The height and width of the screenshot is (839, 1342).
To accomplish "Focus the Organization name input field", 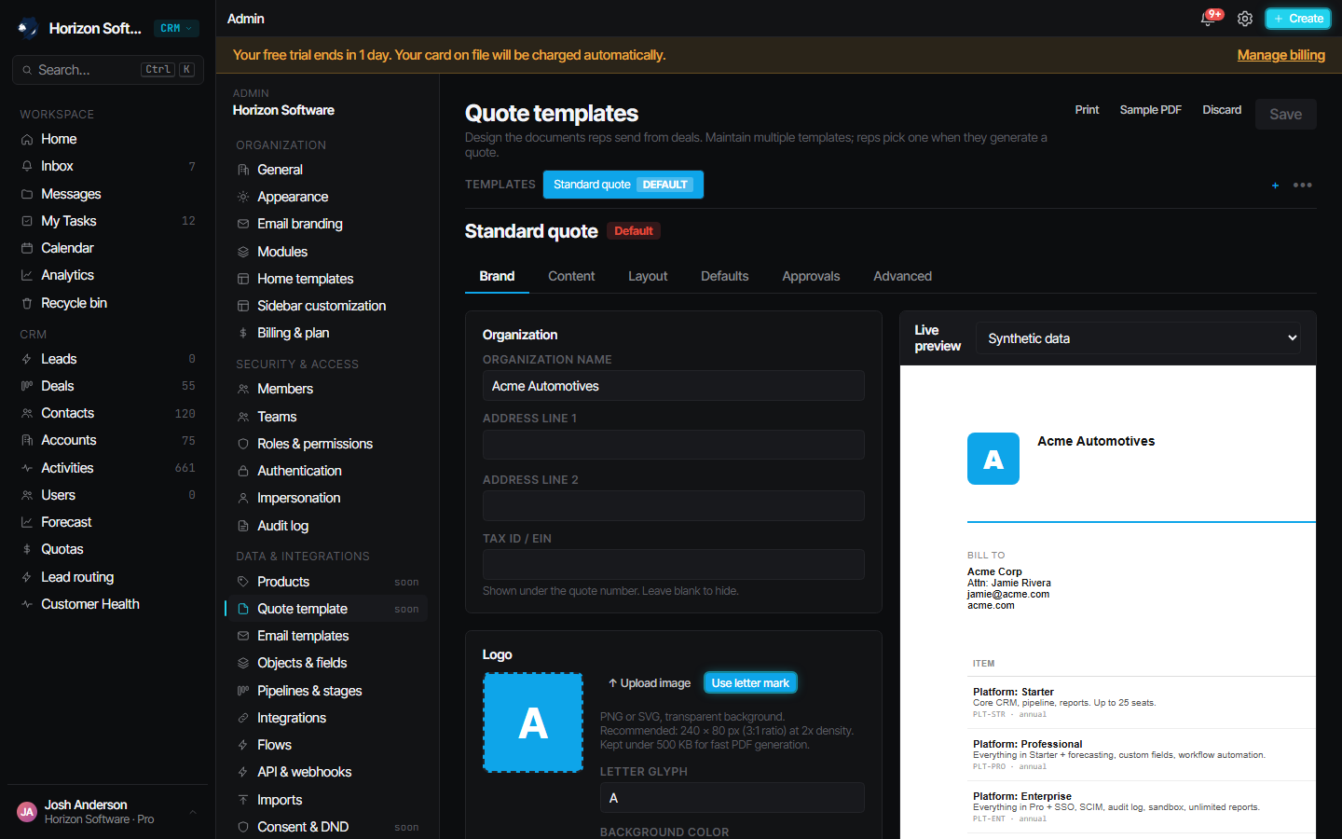I will pyautogui.click(x=674, y=386).
